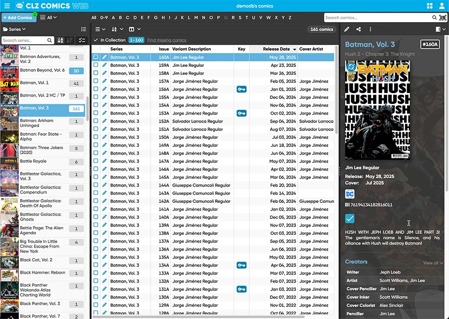The image size is (449, 319).
Task: Check the box for issue 158A
Action: pyautogui.click(x=96, y=73)
